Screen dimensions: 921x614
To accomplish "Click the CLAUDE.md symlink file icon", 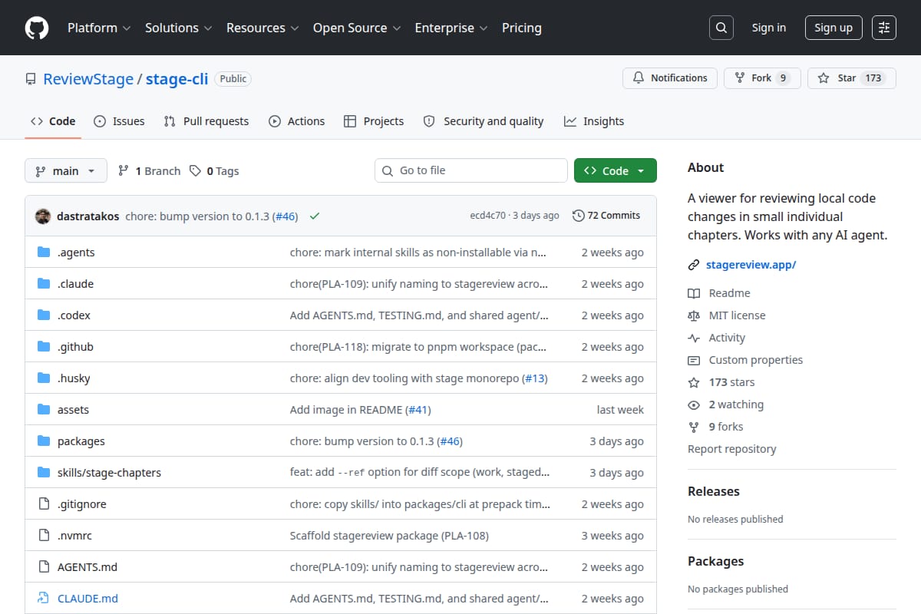I will click(44, 599).
